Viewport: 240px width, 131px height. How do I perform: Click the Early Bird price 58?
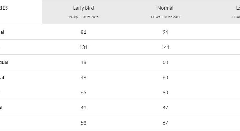coord(84,123)
